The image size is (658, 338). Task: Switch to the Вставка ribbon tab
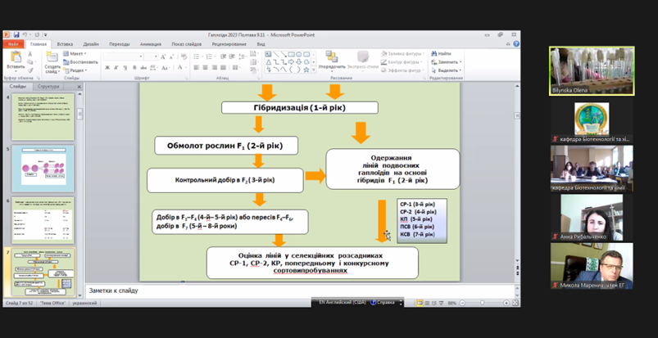point(65,44)
